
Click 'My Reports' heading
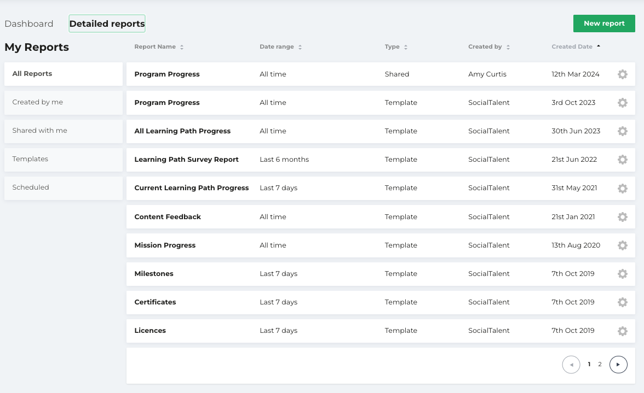point(37,47)
